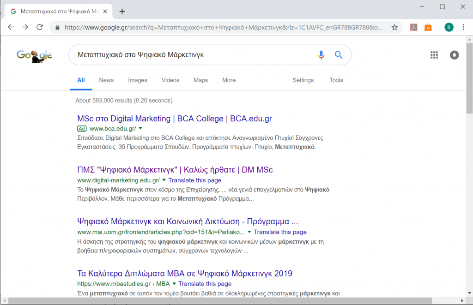Click the Google doodle logo
The width and height of the screenshot is (473, 305).
34,56
